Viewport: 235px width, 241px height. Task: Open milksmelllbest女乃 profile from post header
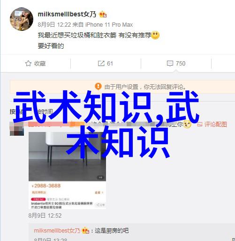pyautogui.click(x=67, y=15)
